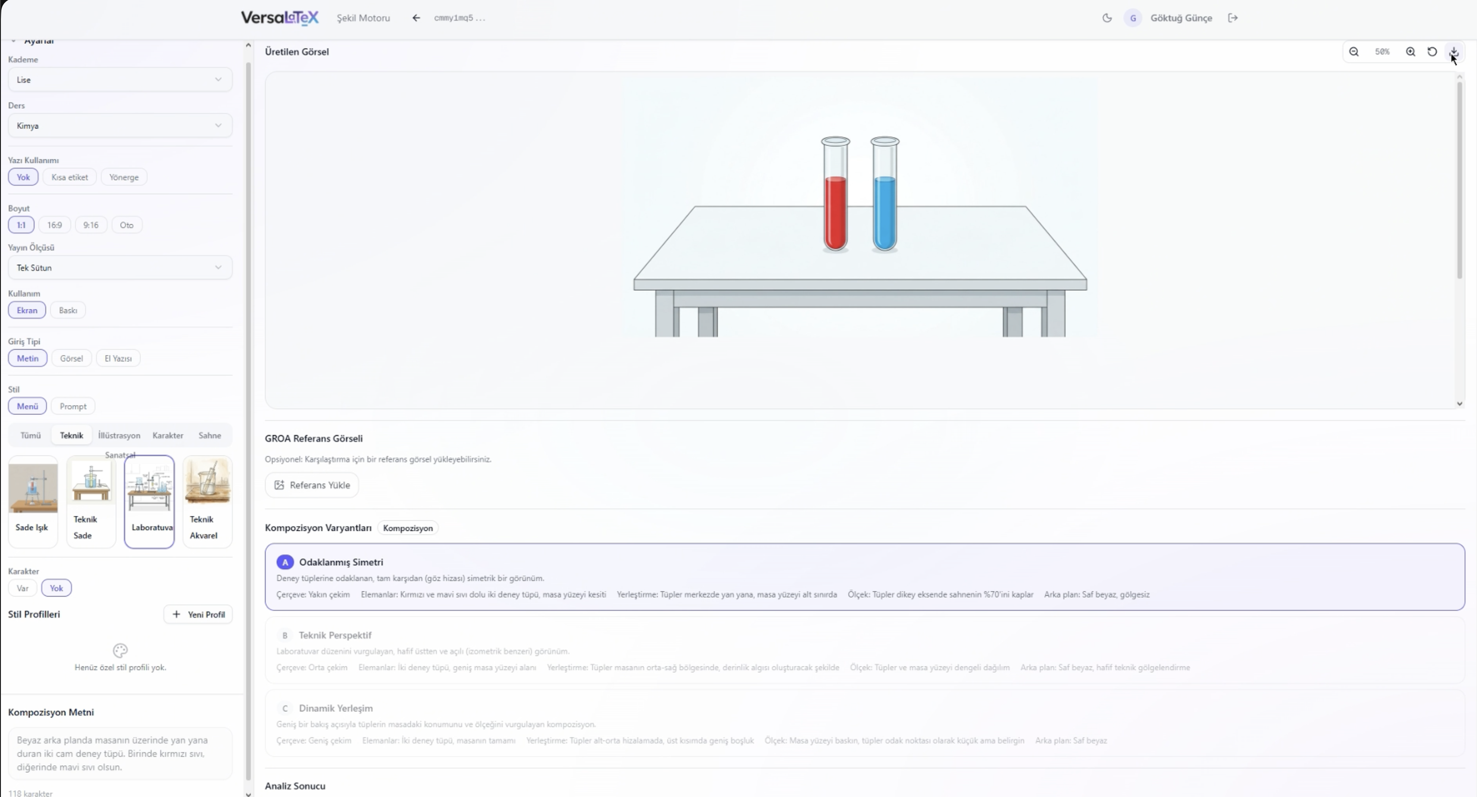Screen dimensions: 1477x797
Task: Set size ratio to 16:9
Action: pyautogui.click(x=54, y=225)
